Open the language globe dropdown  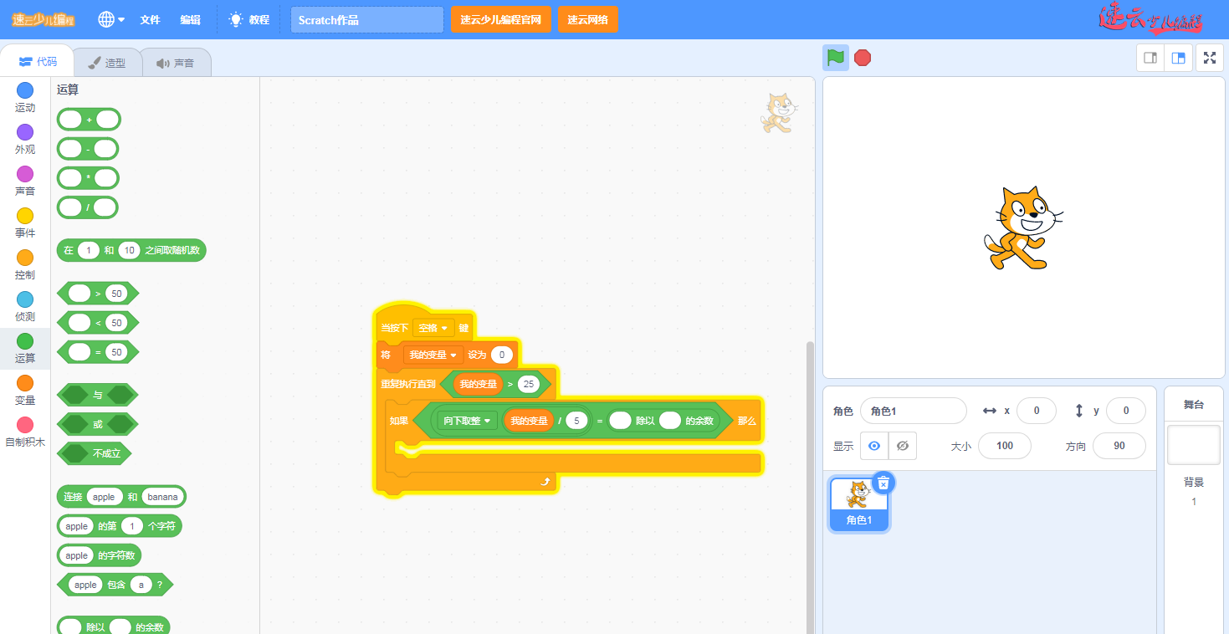point(111,19)
